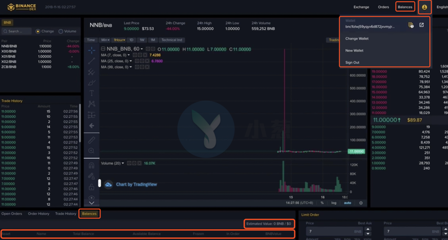Viewport: 448px width, 240px height.
Task: Open the Min interval dropdown
Action: pyautogui.click(x=105, y=40)
